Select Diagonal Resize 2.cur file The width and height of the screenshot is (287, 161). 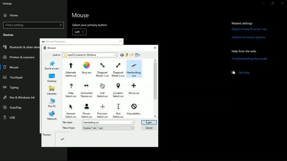point(118,70)
